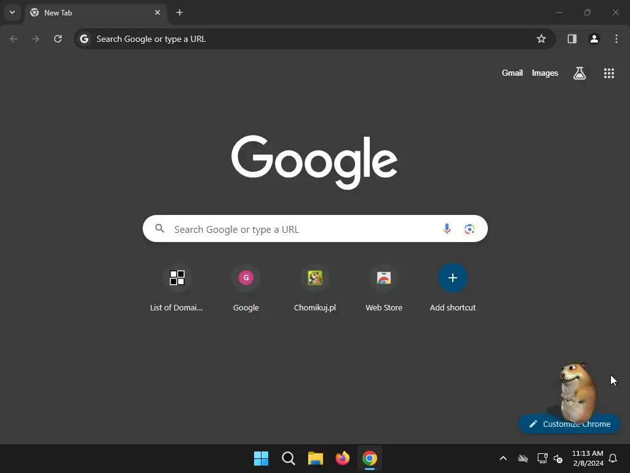
Task: Close the Chrome window
Action: tap(615, 12)
